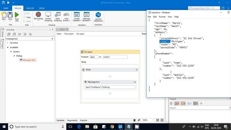231x130 pixels.
Task: Open Notepad's File menu
Action: coord(149,17)
